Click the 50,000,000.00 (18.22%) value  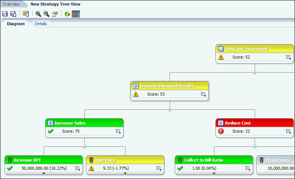pyautogui.click(x=44, y=168)
